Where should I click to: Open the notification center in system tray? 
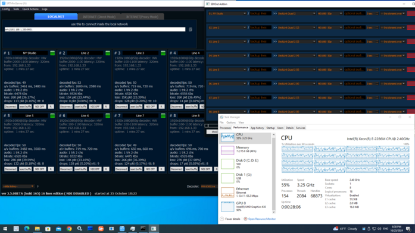click(408, 229)
